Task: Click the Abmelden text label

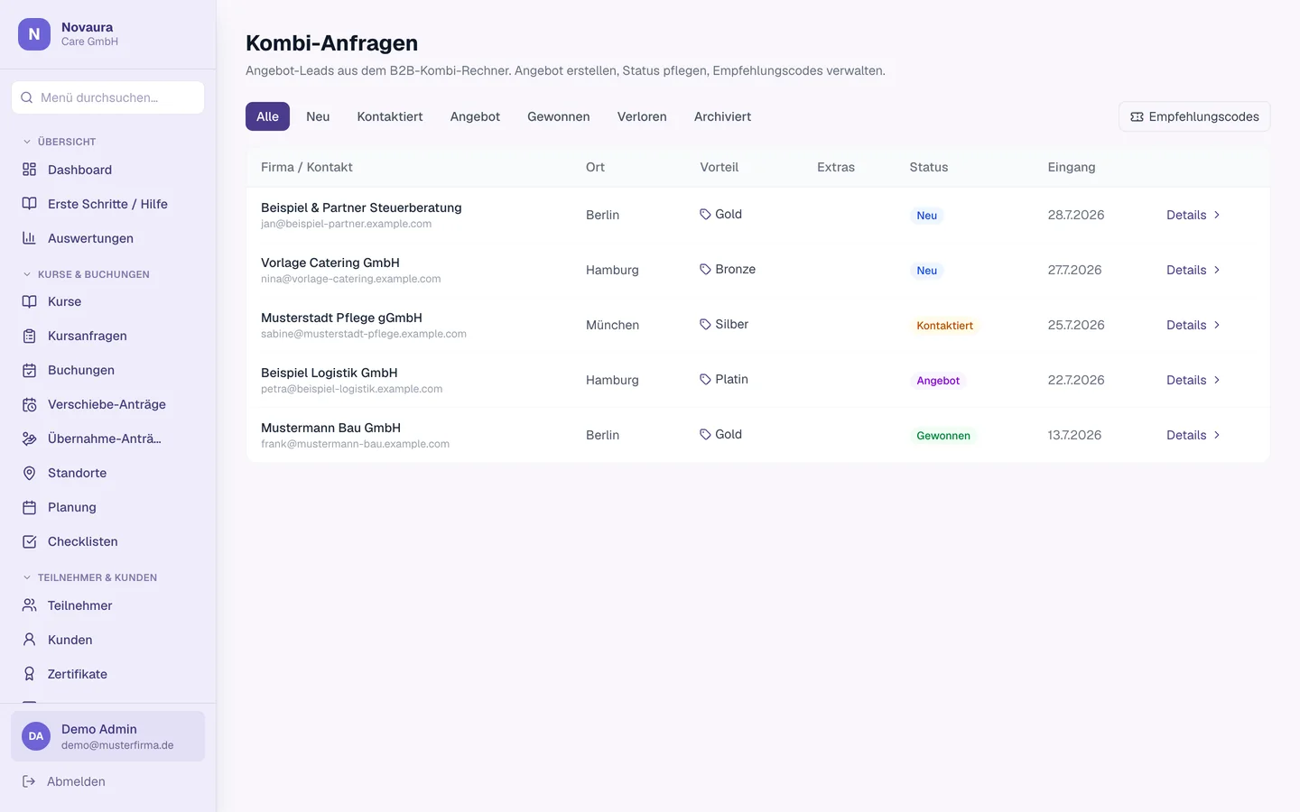Action: click(x=76, y=781)
